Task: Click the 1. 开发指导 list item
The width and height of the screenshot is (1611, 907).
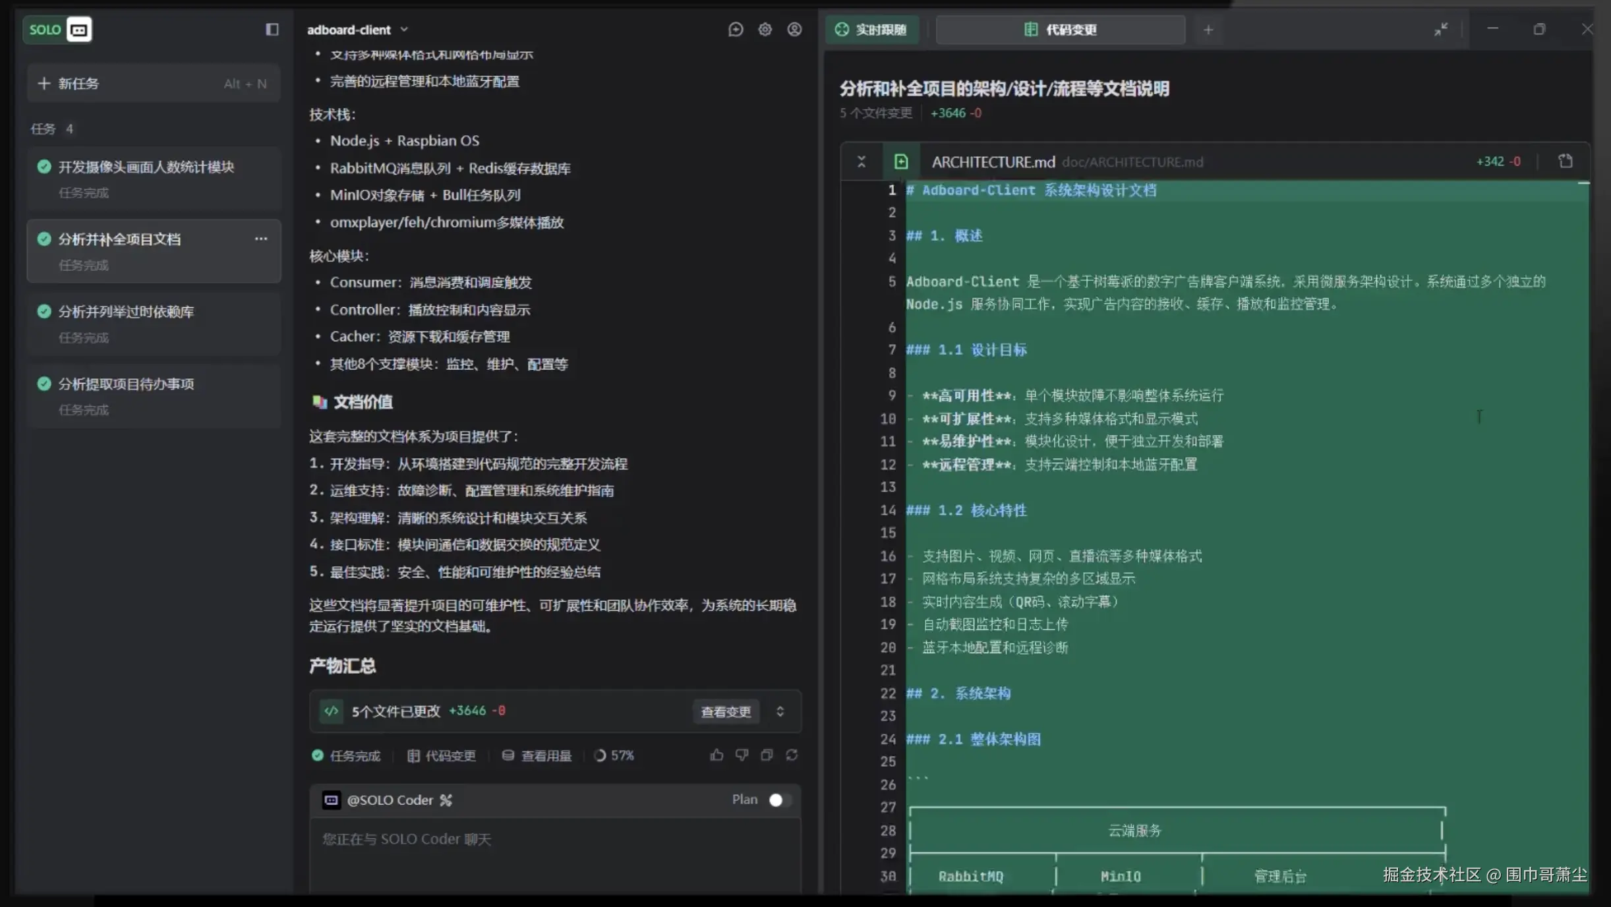Action: [468, 464]
